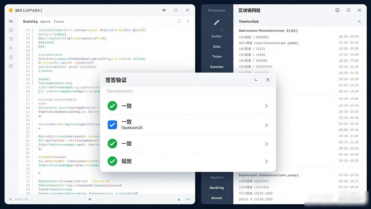Click the heart icon in code window title bar
371x209 pixels.
coord(164,10)
